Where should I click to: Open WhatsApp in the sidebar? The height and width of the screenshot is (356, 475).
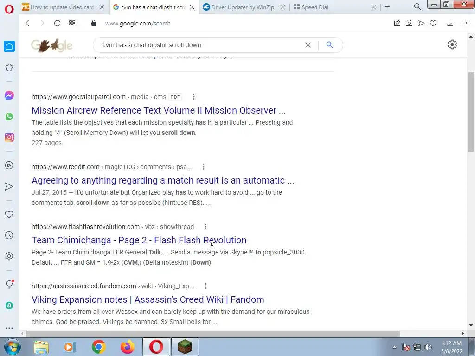(x=9, y=116)
